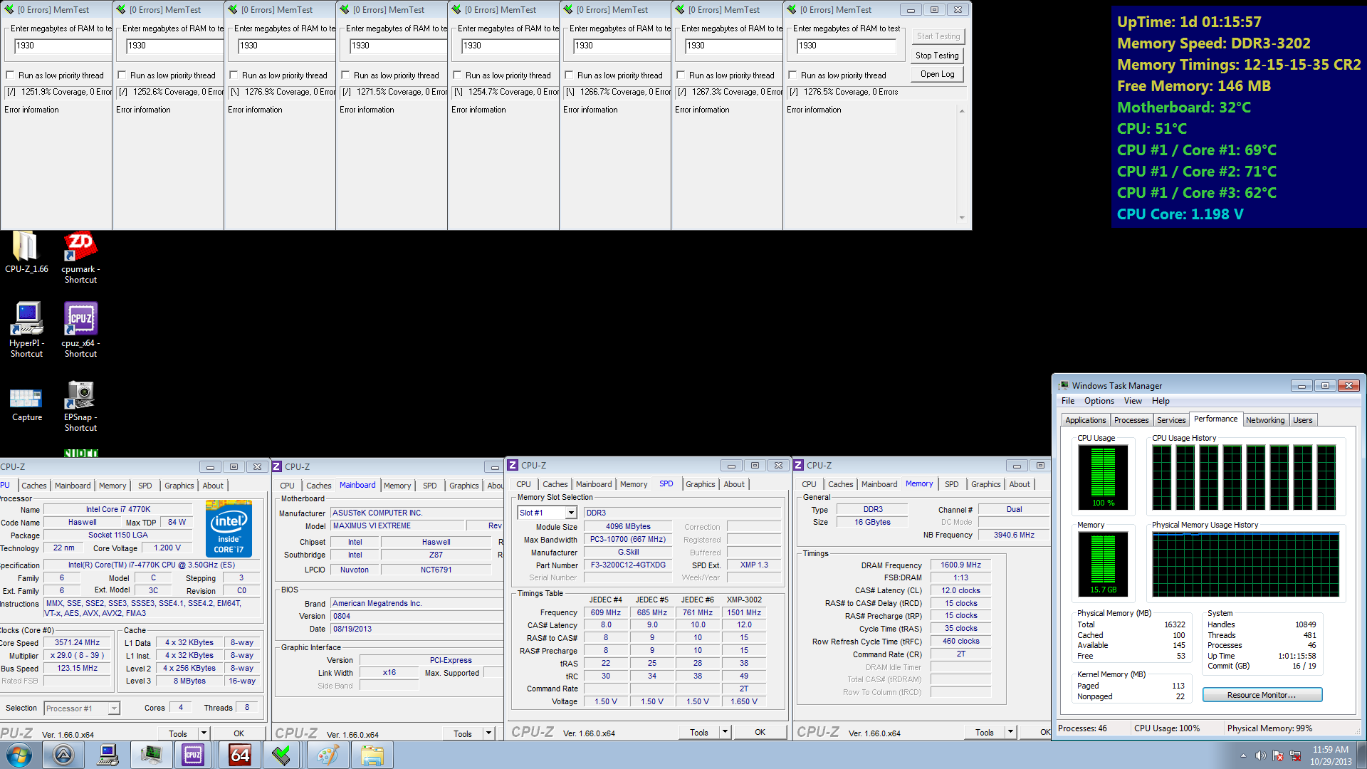Open the red 64 taskbar app
Screen dimensions: 1367x769
point(239,755)
